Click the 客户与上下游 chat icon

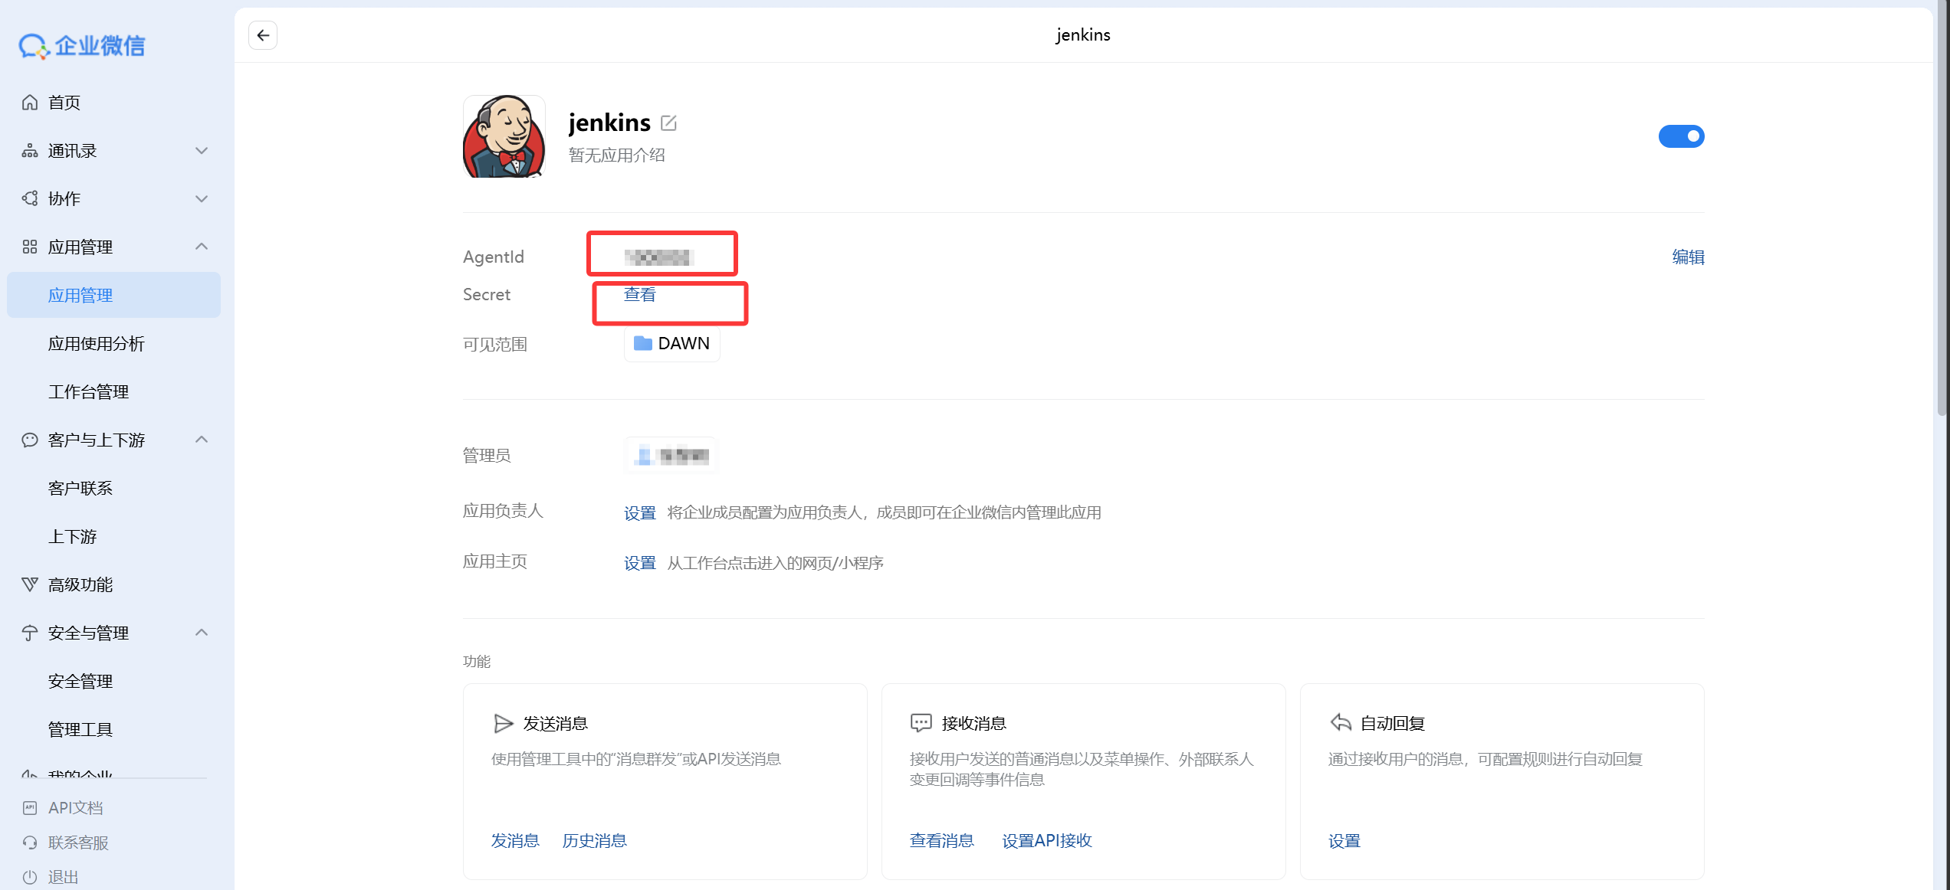tap(30, 440)
